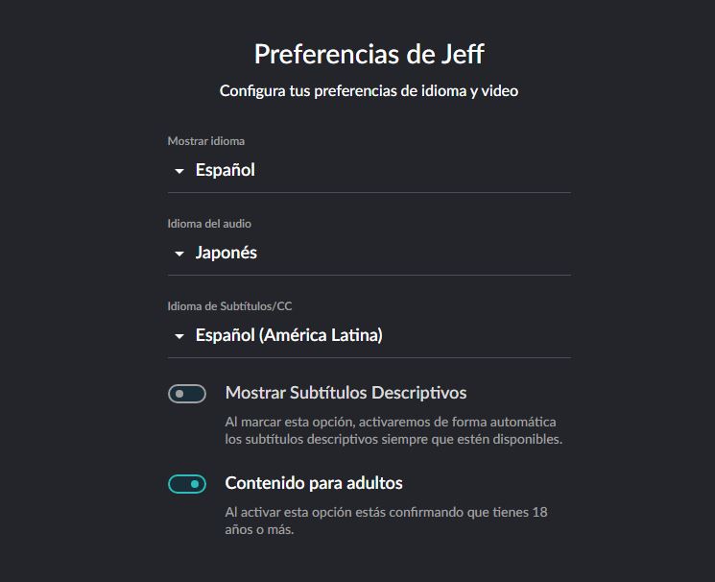Click the Mostrar Subtítulos Descriptivos label text

346,393
